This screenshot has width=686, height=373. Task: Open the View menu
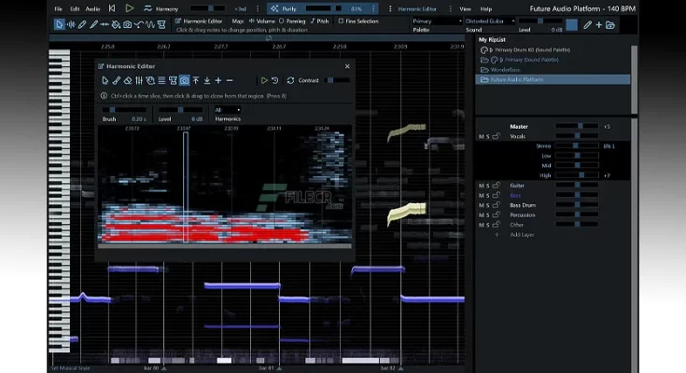[465, 8]
